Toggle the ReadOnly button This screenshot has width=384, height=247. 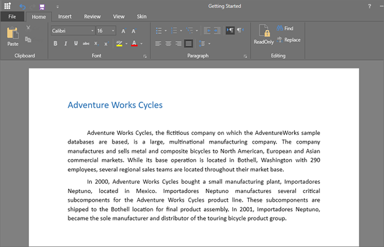(x=264, y=35)
